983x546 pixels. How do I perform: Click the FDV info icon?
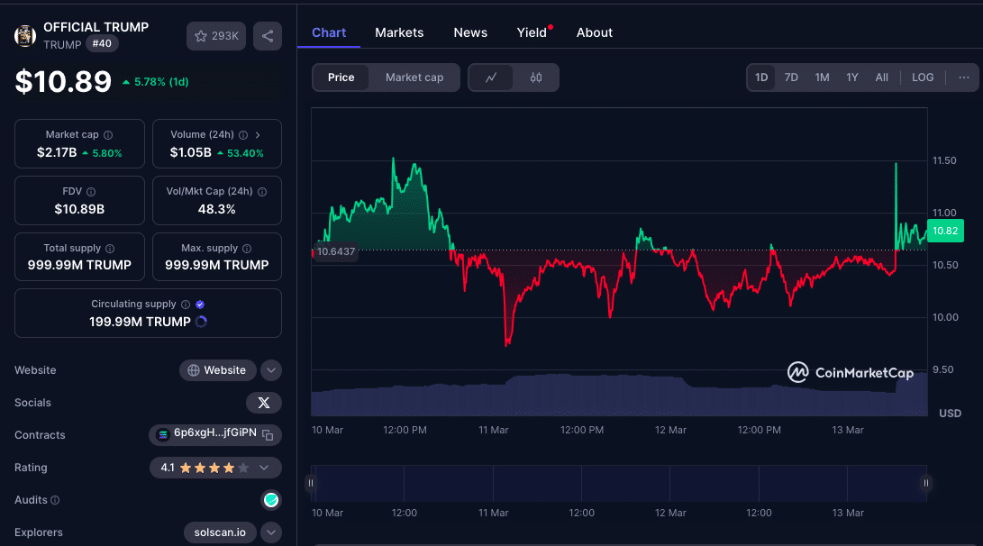coord(91,192)
